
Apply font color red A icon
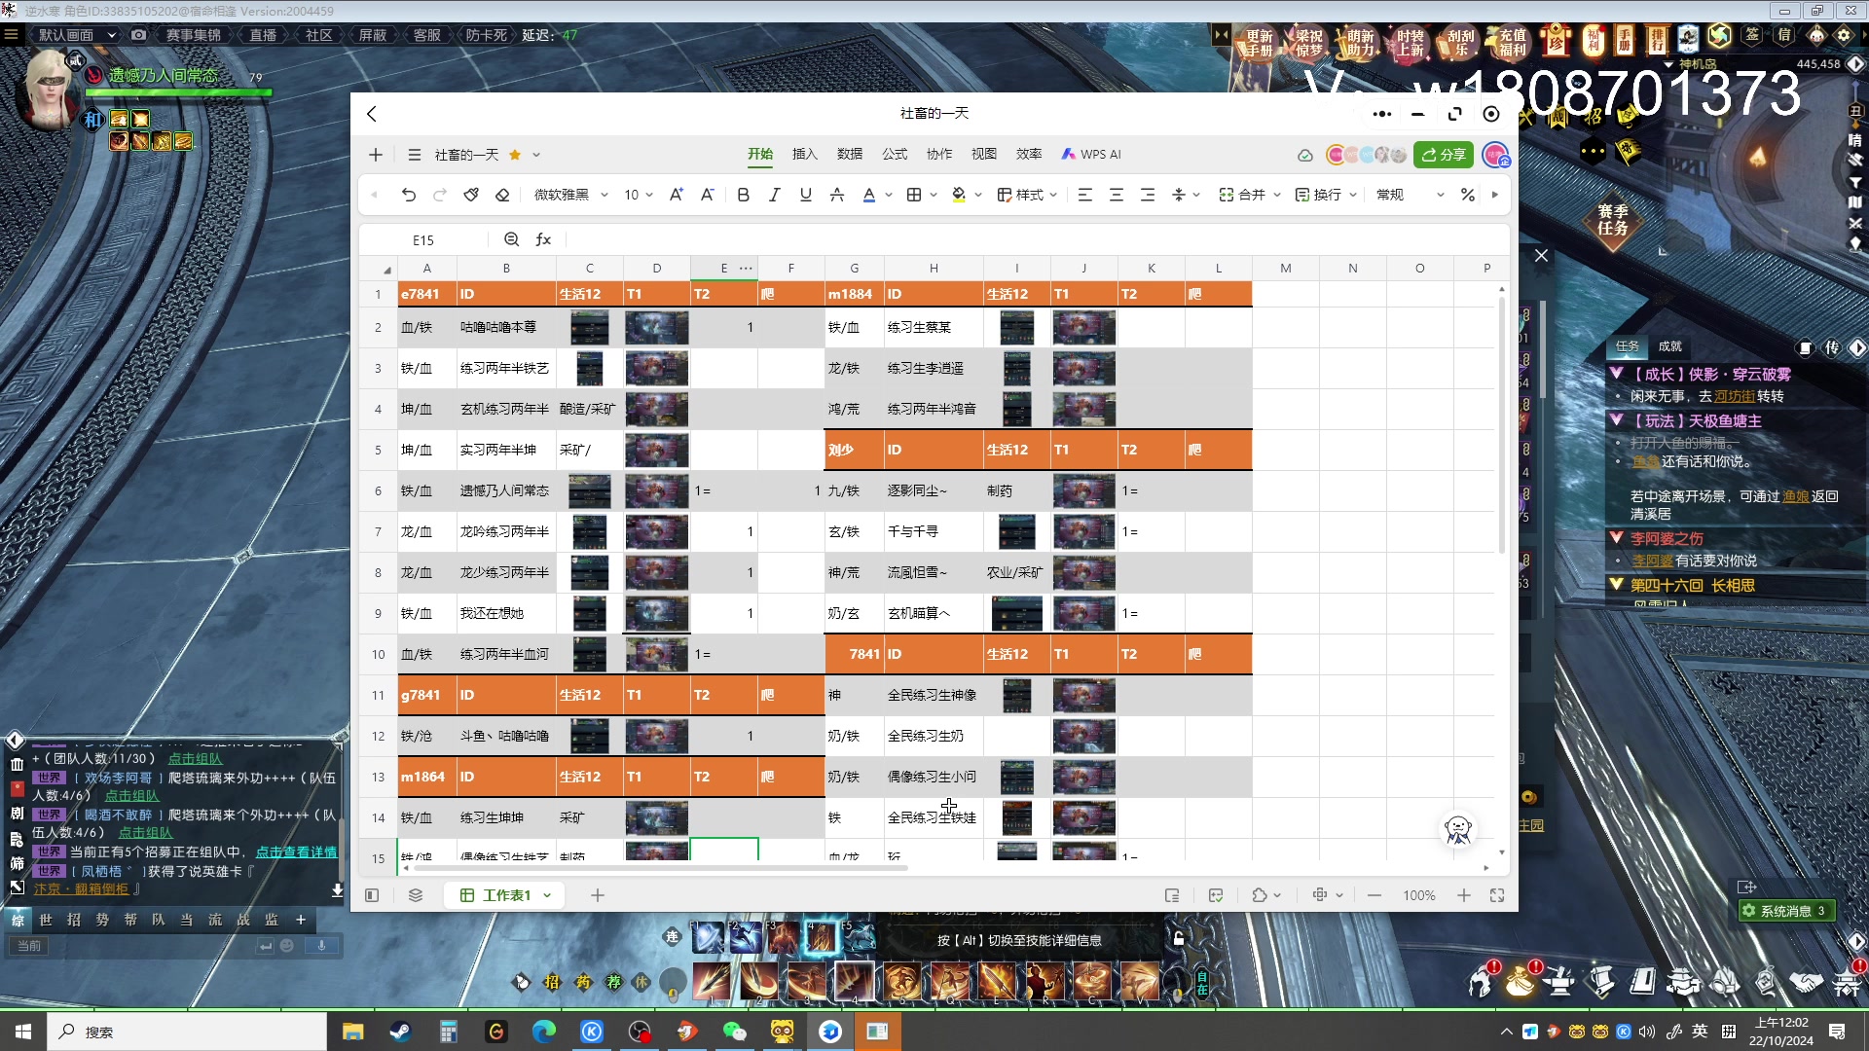pos(869,195)
